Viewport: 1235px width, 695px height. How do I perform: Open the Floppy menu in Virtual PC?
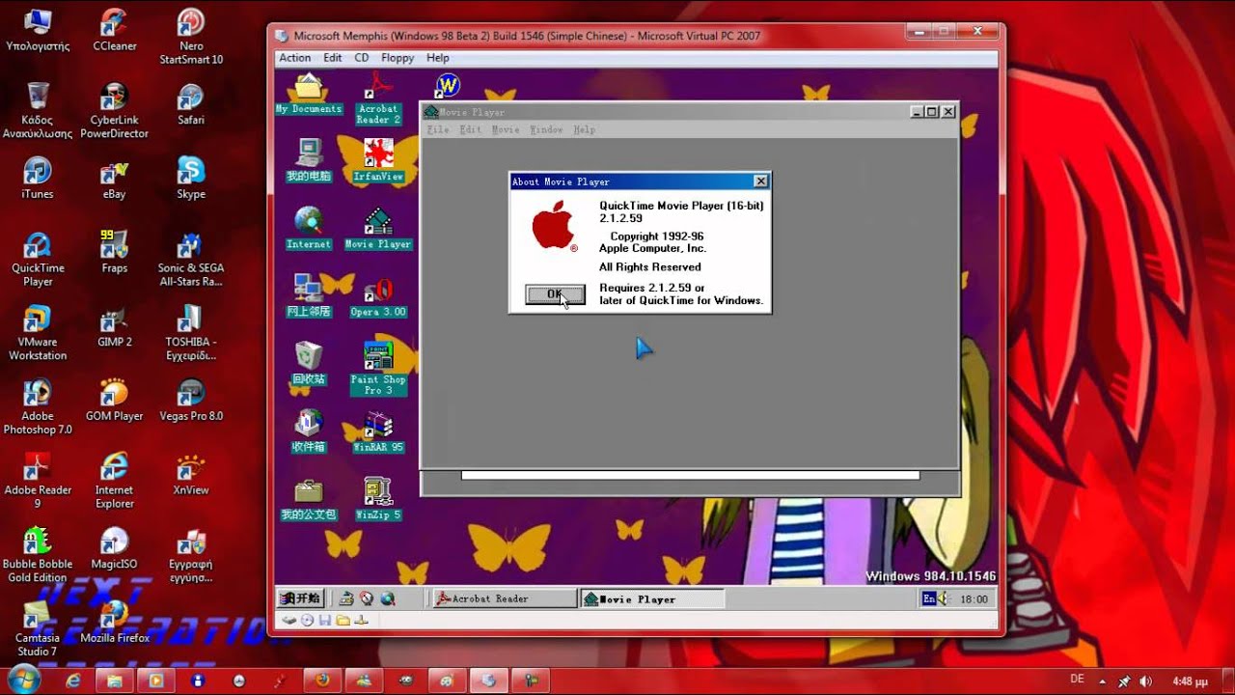tap(398, 58)
